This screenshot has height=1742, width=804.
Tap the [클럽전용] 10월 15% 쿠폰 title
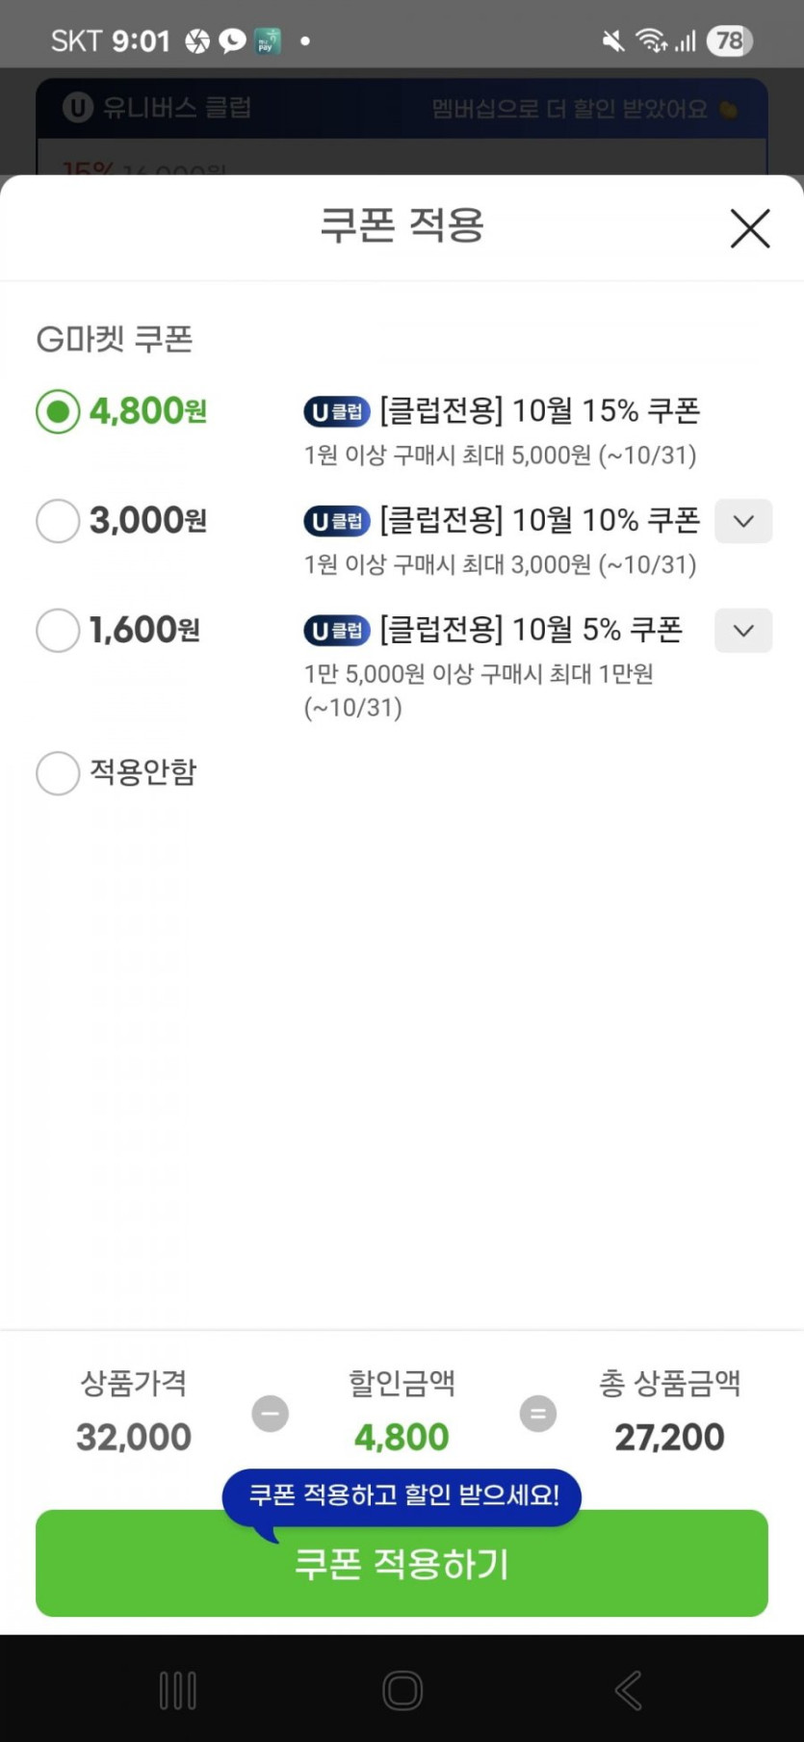coord(539,411)
